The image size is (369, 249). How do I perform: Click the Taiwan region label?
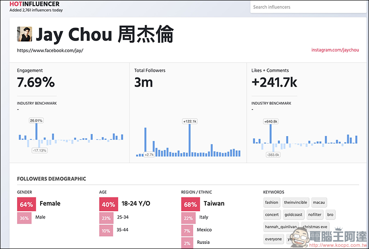click(214, 203)
